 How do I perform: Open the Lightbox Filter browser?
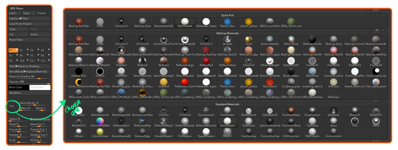pos(29,19)
